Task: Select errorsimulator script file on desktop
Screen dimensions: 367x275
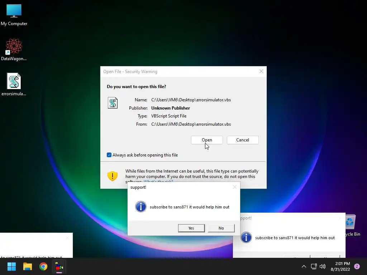Action: click(x=14, y=85)
